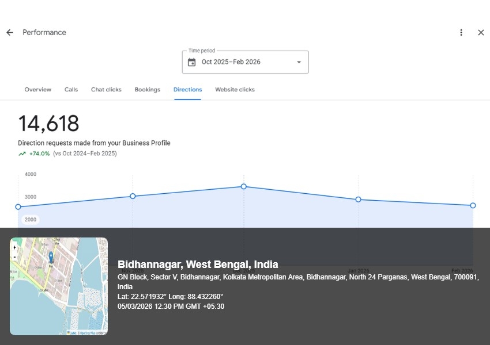Switch to the Calls tab
The height and width of the screenshot is (345, 490).
point(71,90)
